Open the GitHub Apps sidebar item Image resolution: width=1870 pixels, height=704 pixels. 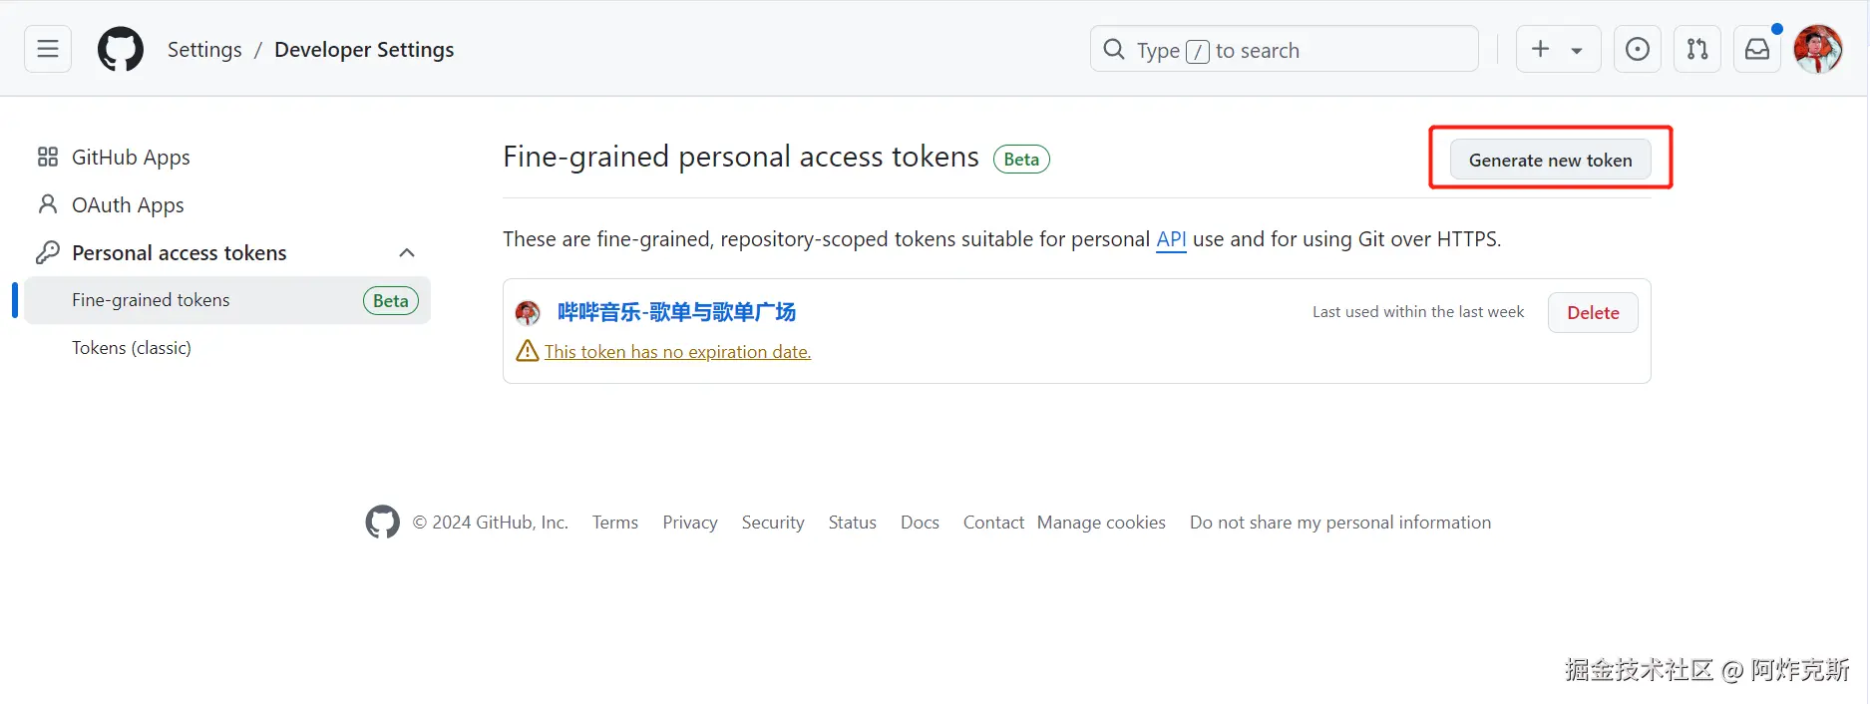(131, 158)
